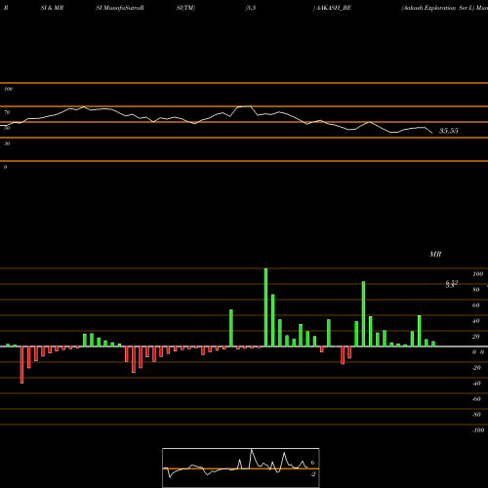The image size is (488, 488).
Task: Click the longest red bar in histogram
Action: click(21, 365)
